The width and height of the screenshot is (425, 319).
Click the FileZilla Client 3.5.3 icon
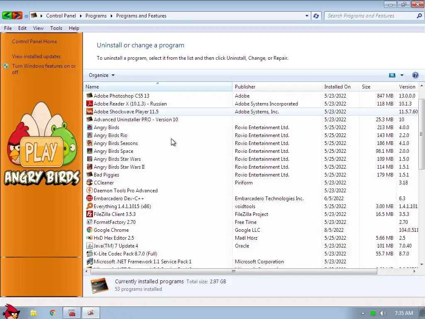[x=90, y=214]
